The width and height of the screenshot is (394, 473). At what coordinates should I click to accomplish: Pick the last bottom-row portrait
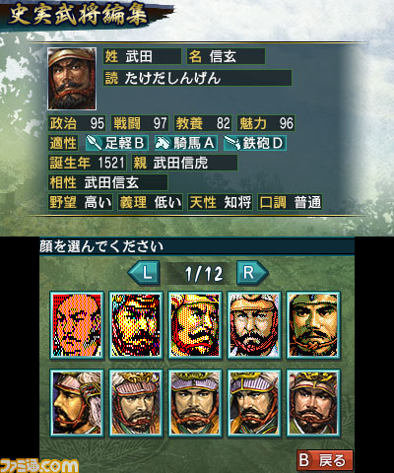pyautogui.click(x=313, y=403)
